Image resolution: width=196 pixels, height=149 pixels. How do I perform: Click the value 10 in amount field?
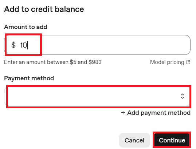(23, 45)
